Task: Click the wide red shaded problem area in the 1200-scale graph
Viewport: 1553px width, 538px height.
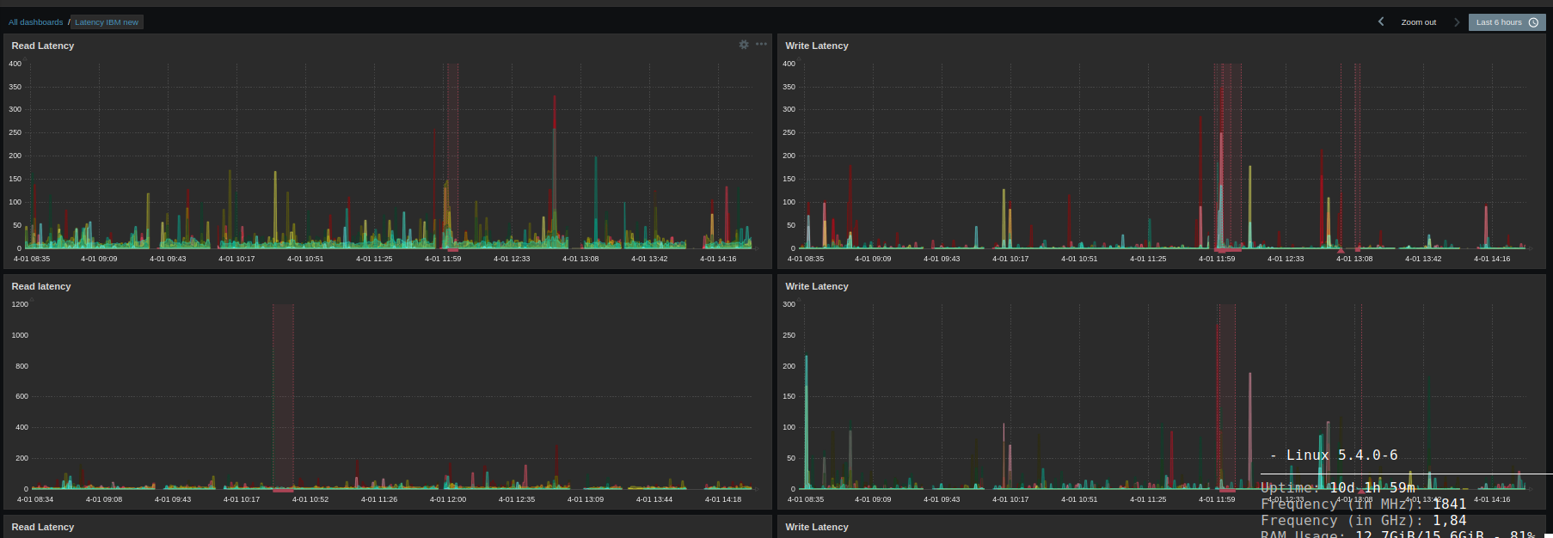Action: [283, 395]
